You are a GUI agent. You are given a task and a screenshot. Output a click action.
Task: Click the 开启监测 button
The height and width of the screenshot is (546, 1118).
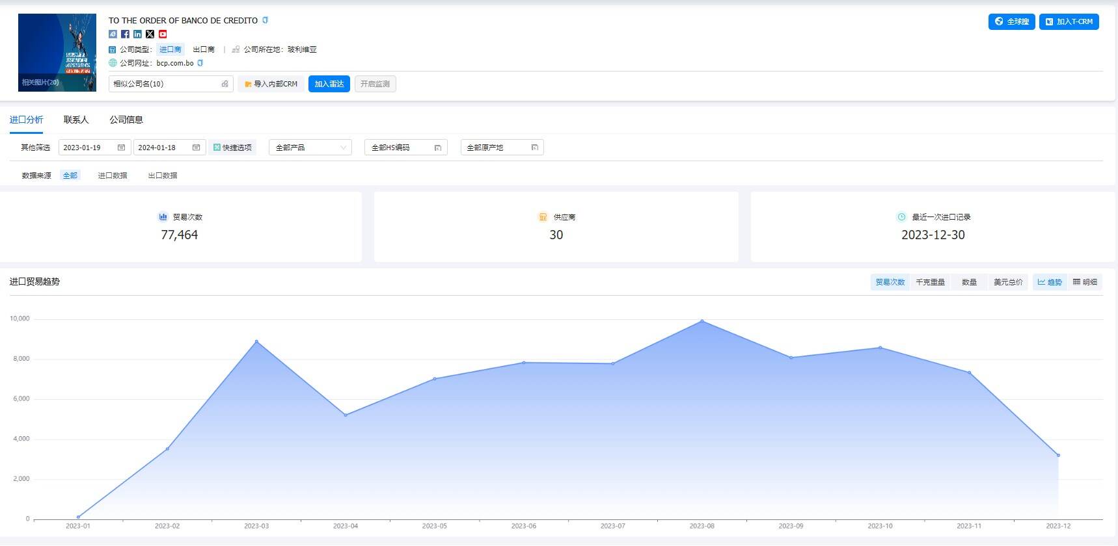point(375,84)
